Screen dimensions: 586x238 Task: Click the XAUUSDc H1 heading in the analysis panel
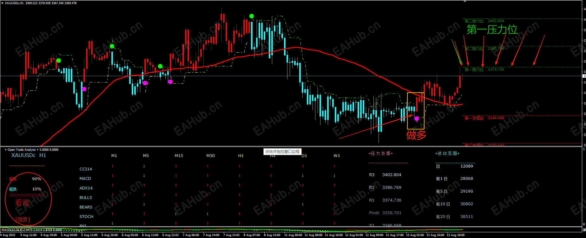click(29, 155)
